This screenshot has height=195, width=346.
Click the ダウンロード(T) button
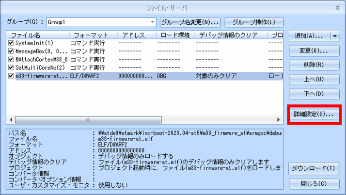coord(314,169)
